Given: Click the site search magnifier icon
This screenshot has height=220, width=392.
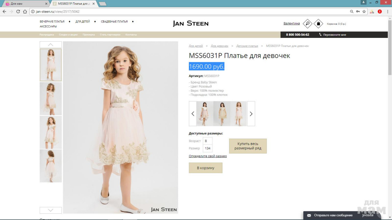Looking at the screenshot, I should click(x=307, y=24).
